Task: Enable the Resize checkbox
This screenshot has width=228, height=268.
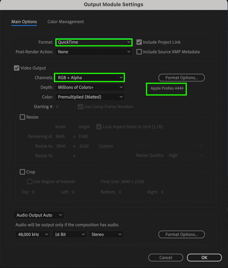Action: [22, 117]
